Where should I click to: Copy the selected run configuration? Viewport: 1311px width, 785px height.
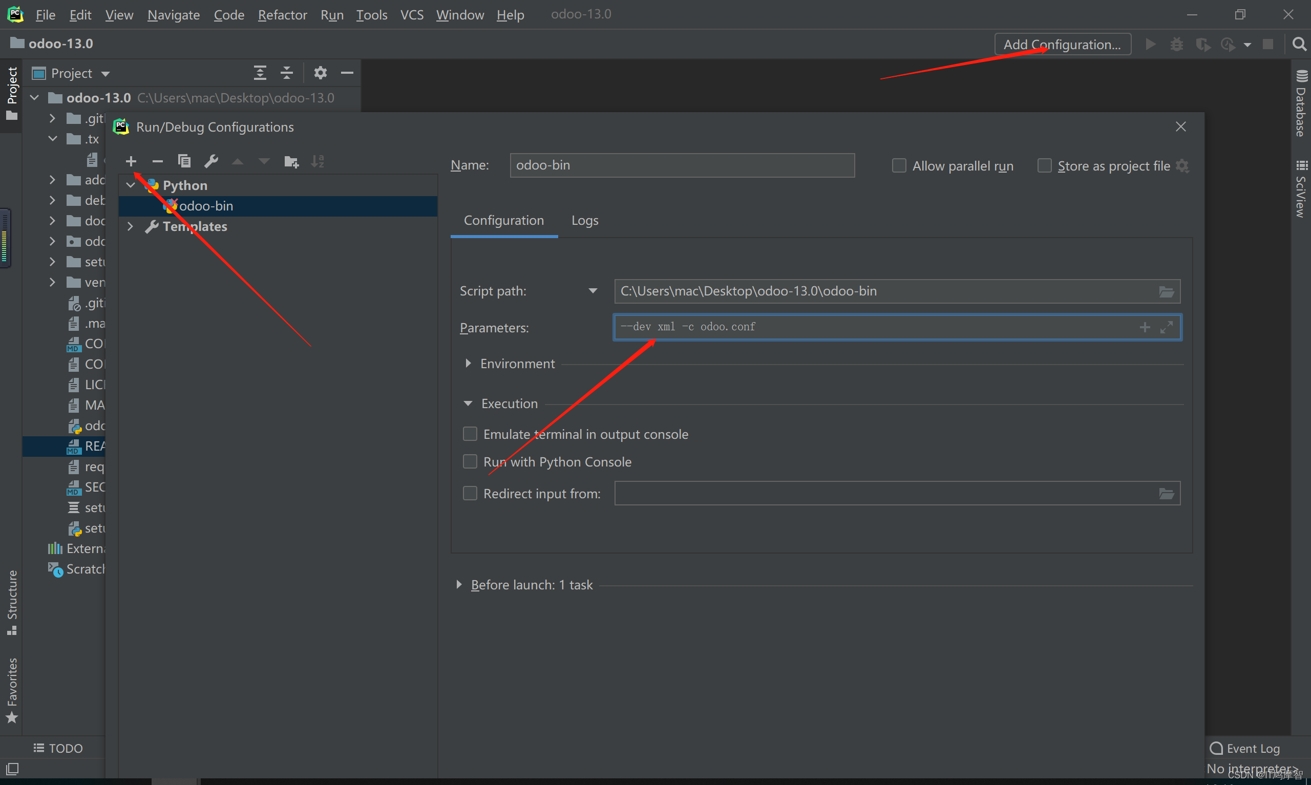184,161
